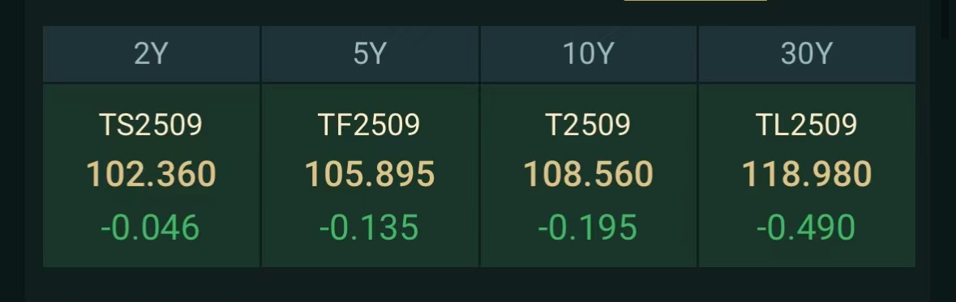956x302 pixels.
Task: Click the 102.360 price value
Action: click(151, 174)
